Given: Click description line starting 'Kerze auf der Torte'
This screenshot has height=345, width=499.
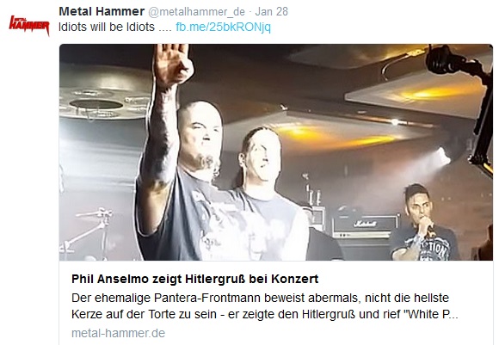Looking at the screenshot, I should (x=264, y=314).
